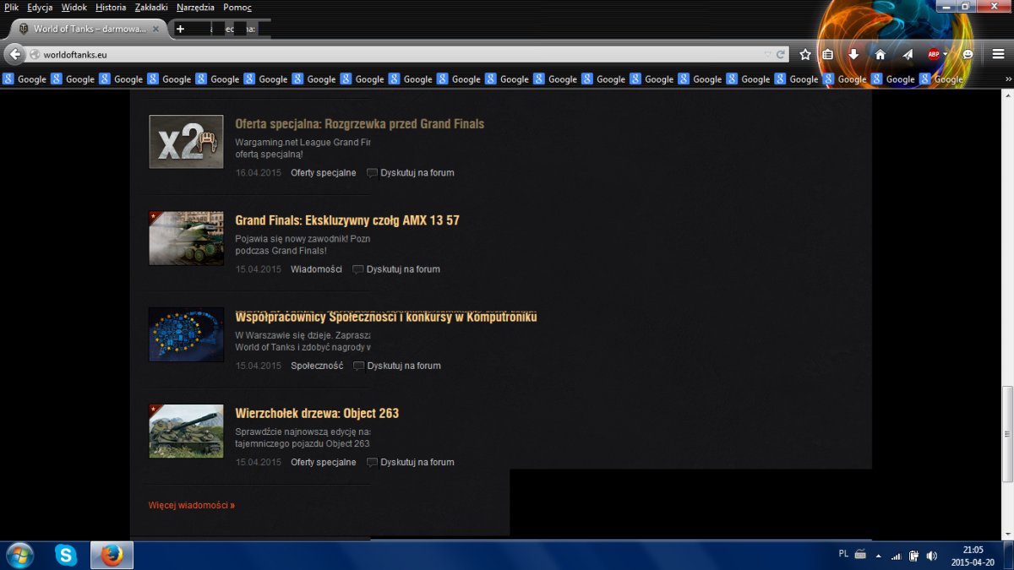This screenshot has width=1014, height=570.
Task: Open 'Wierzchołek drzewa: Object 263' article
Action: tap(317, 413)
